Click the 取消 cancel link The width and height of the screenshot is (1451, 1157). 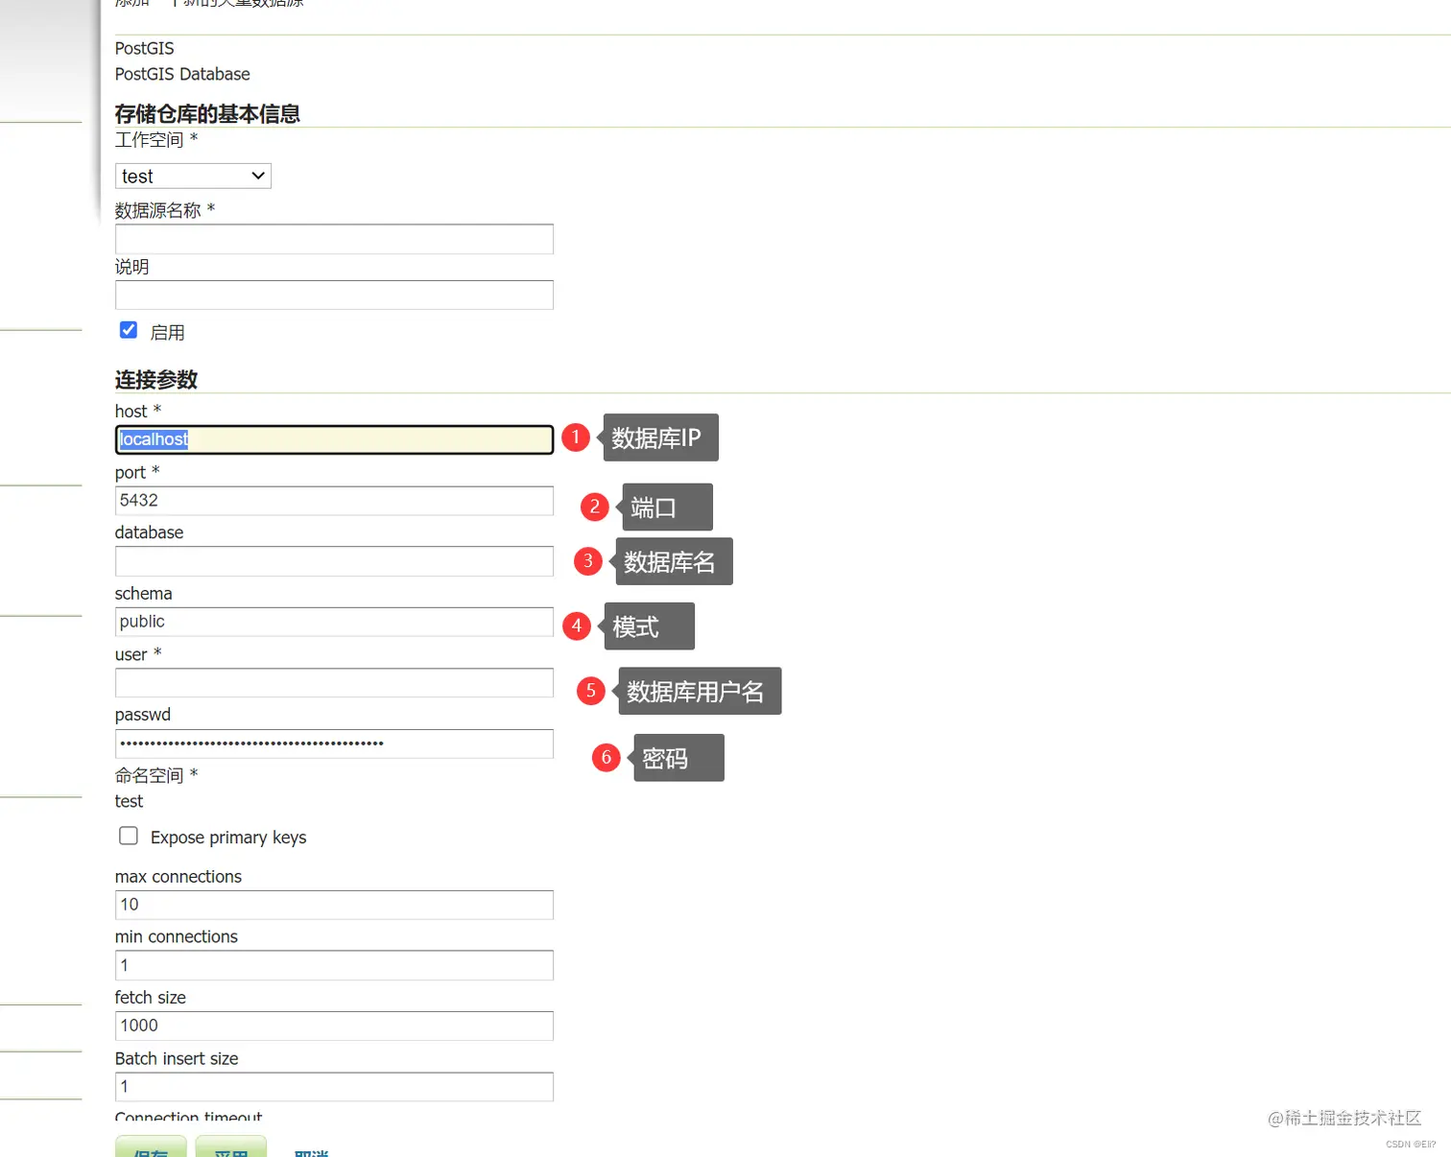point(312,1150)
